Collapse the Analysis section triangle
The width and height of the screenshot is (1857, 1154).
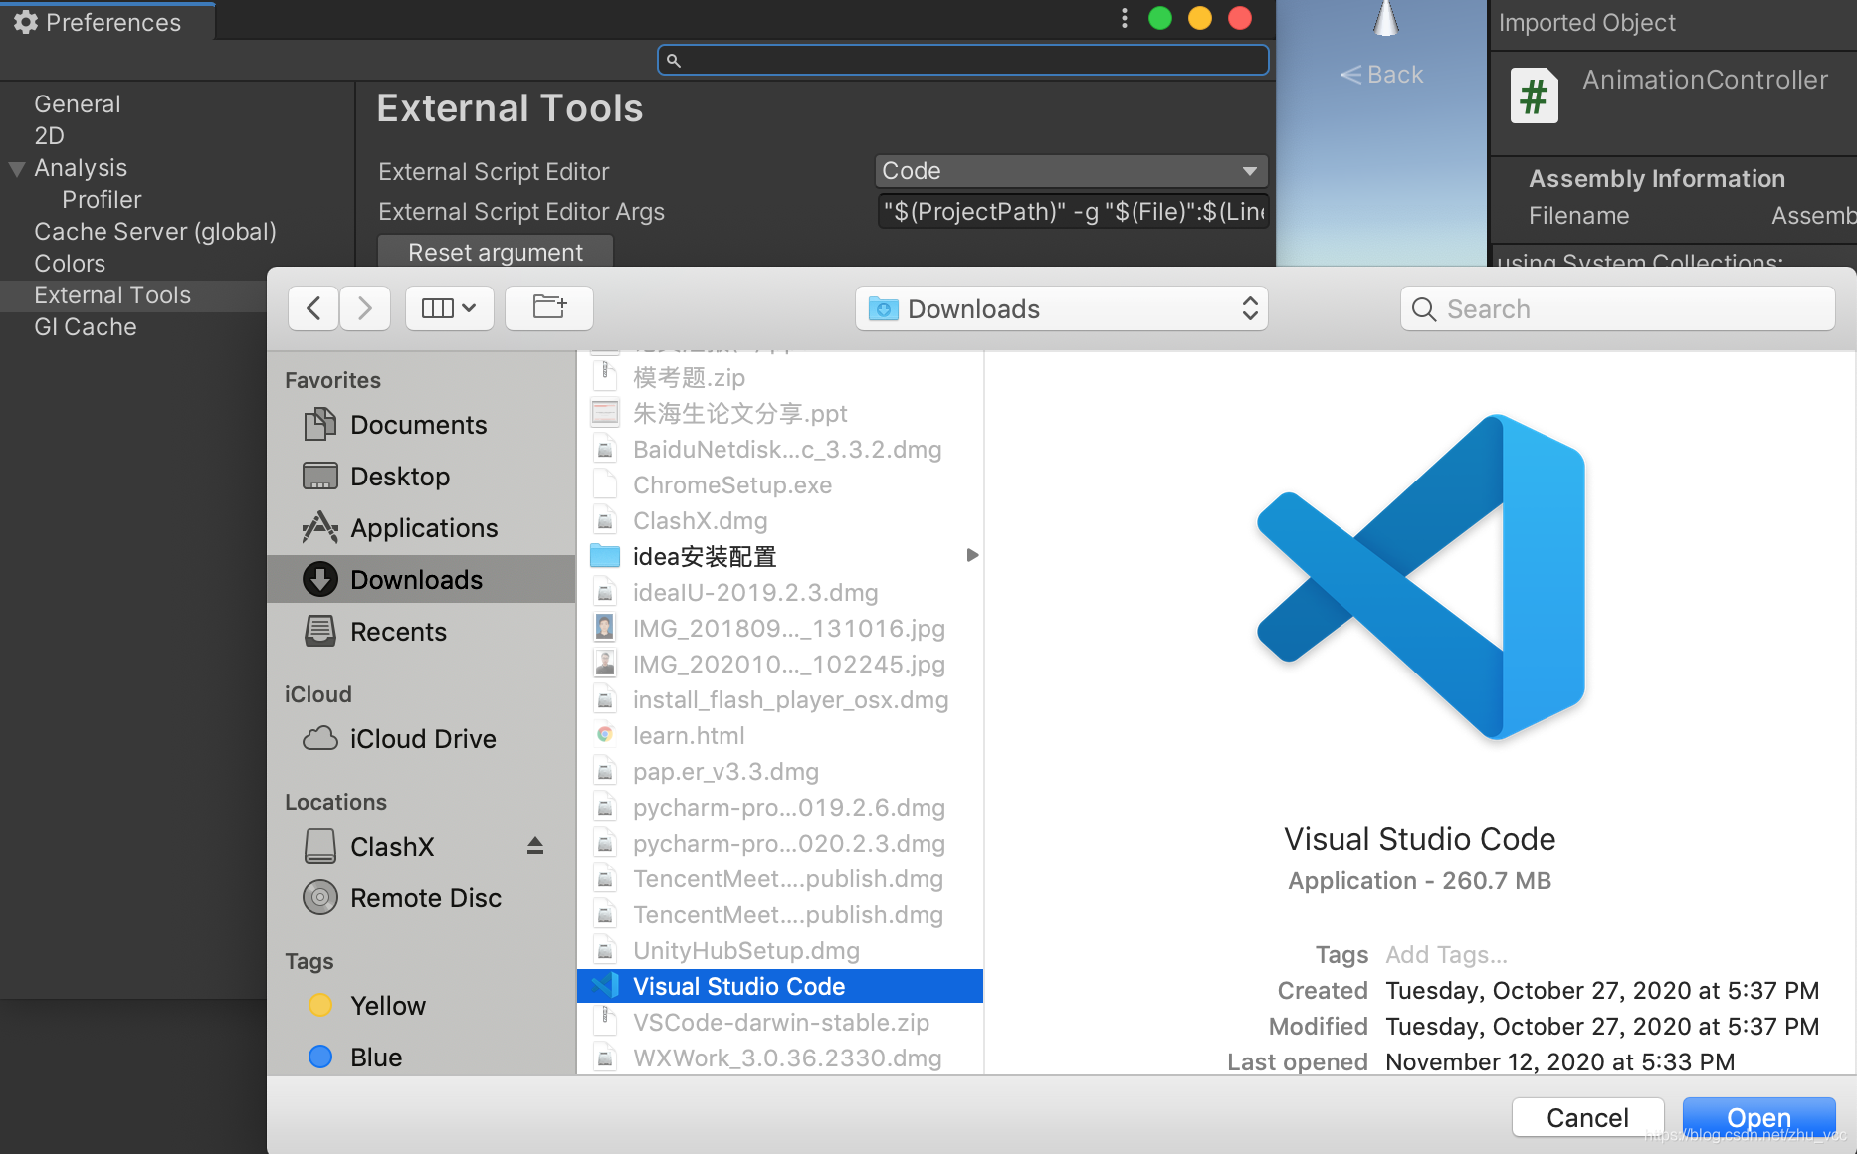pyautogui.click(x=16, y=169)
